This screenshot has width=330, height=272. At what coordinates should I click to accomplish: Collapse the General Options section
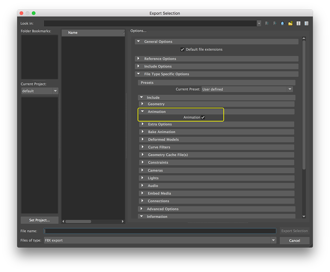point(139,42)
